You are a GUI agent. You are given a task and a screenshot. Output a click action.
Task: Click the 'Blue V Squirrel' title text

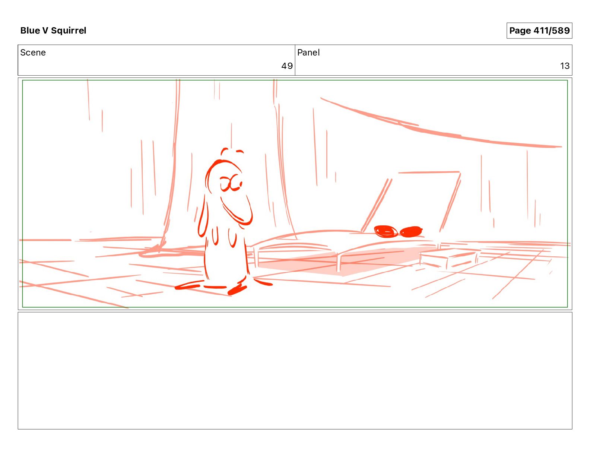(x=53, y=31)
